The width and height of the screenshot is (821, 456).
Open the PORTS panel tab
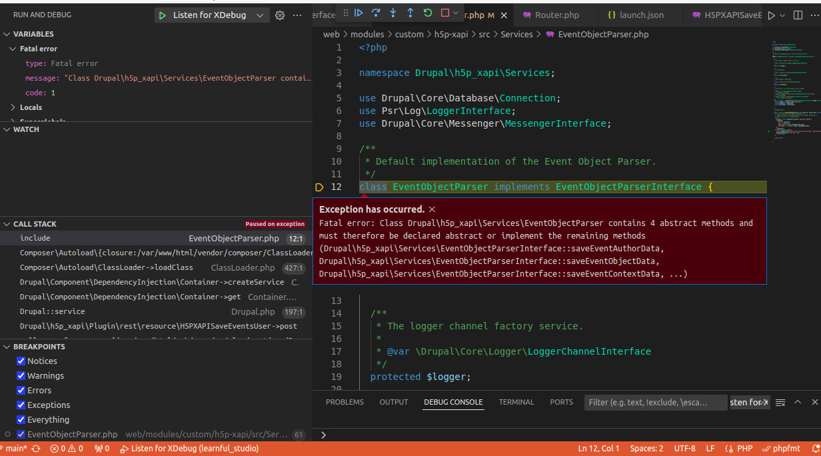point(561,402)
